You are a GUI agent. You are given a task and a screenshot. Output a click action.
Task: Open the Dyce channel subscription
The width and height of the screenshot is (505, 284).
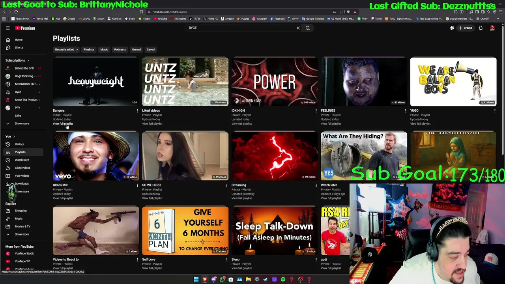coord(18,92)
